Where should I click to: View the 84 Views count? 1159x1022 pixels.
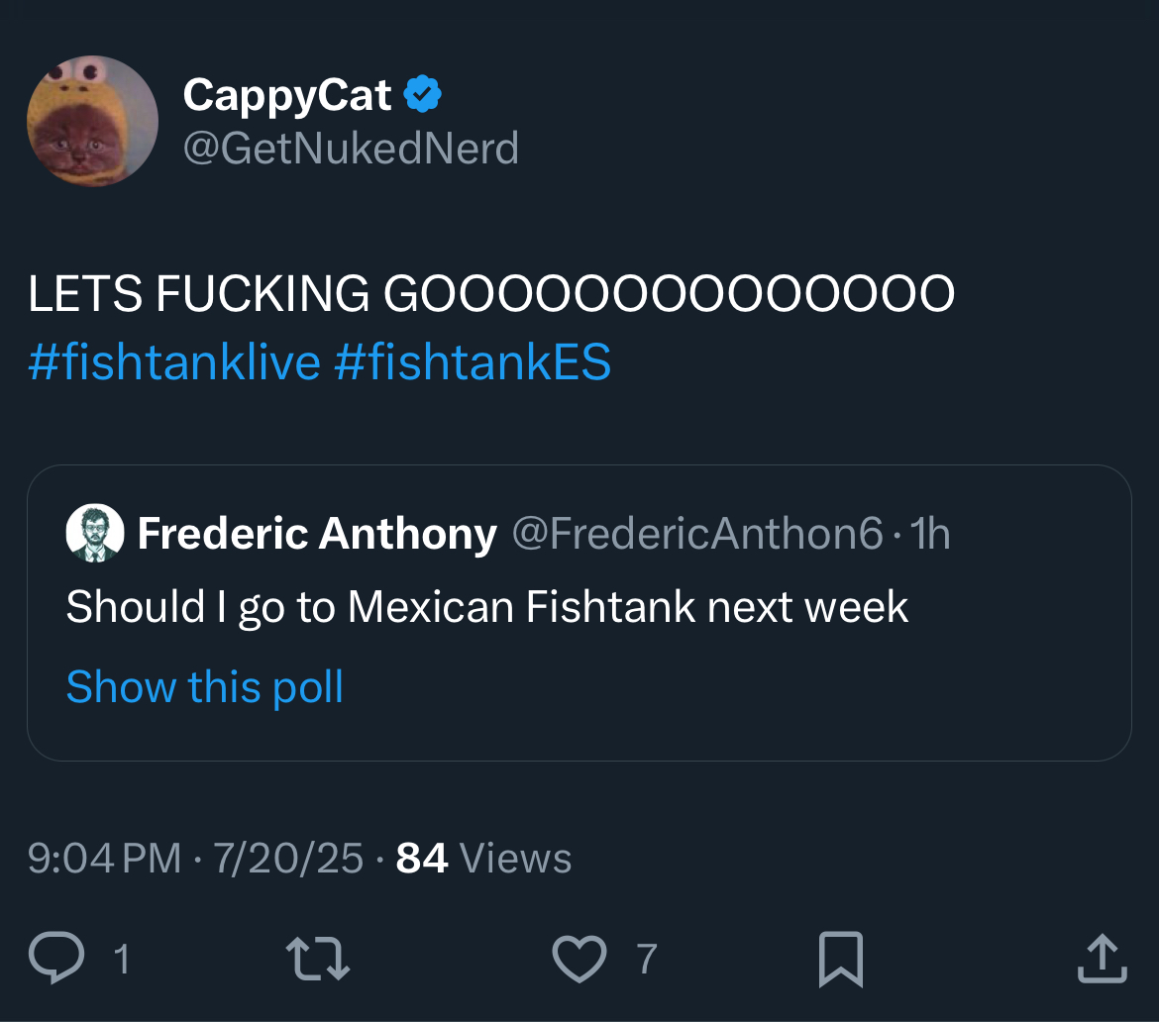(483, 858)
